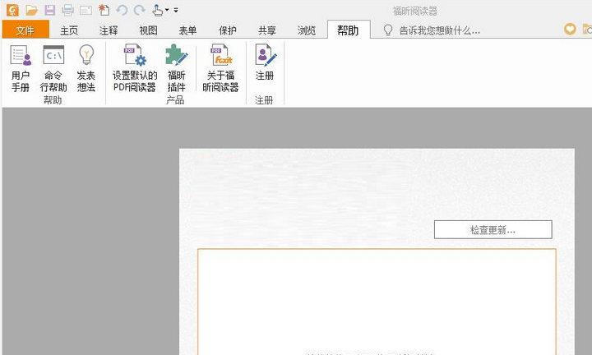Expand the touch mode dropdown arrow
The height and width of the screenshot is (355, 592).
coord(167,10)
